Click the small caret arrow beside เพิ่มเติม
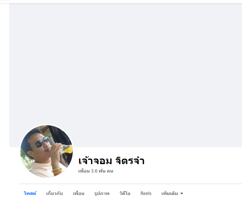The width and height of the screenshot is (242, 199). (x=182, y=193)
